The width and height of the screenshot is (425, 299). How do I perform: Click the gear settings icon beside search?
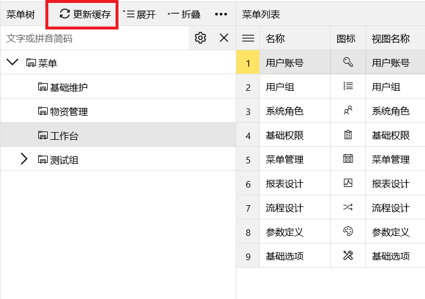point(200,38)
